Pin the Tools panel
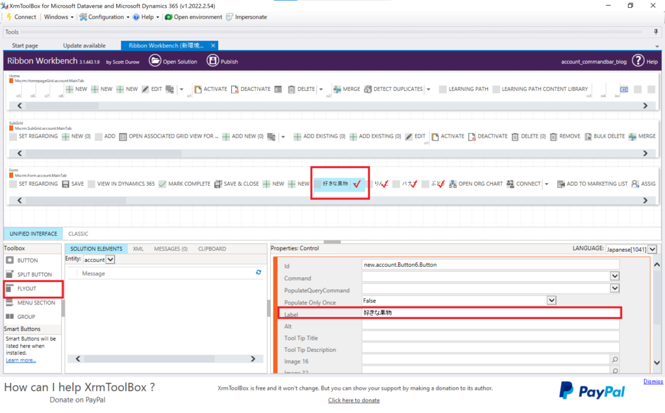Viewport: 665px width, 413px height. 656,32
